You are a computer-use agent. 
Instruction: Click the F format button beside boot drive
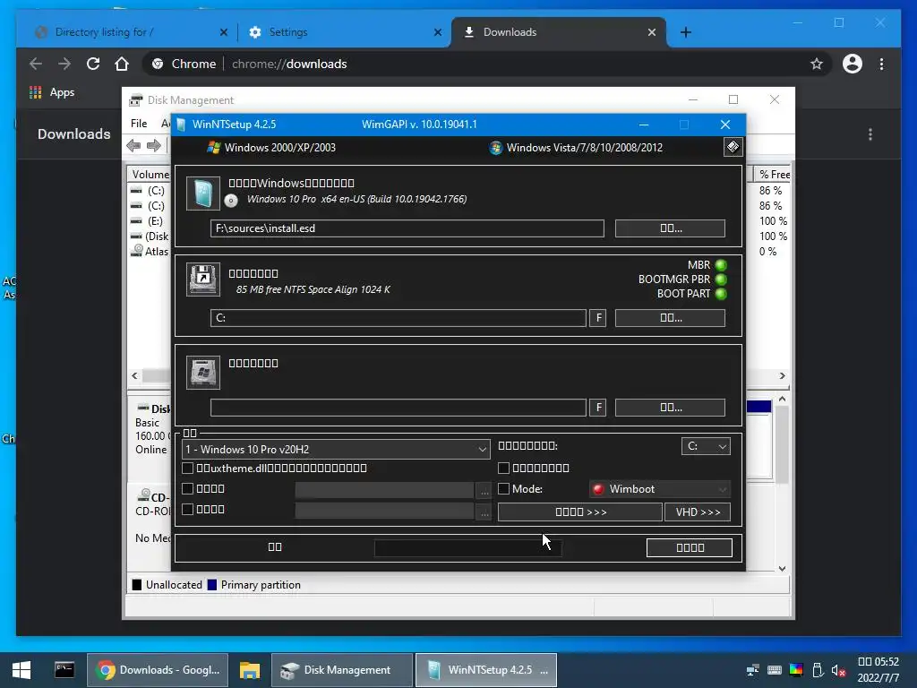tap(597, 318)
